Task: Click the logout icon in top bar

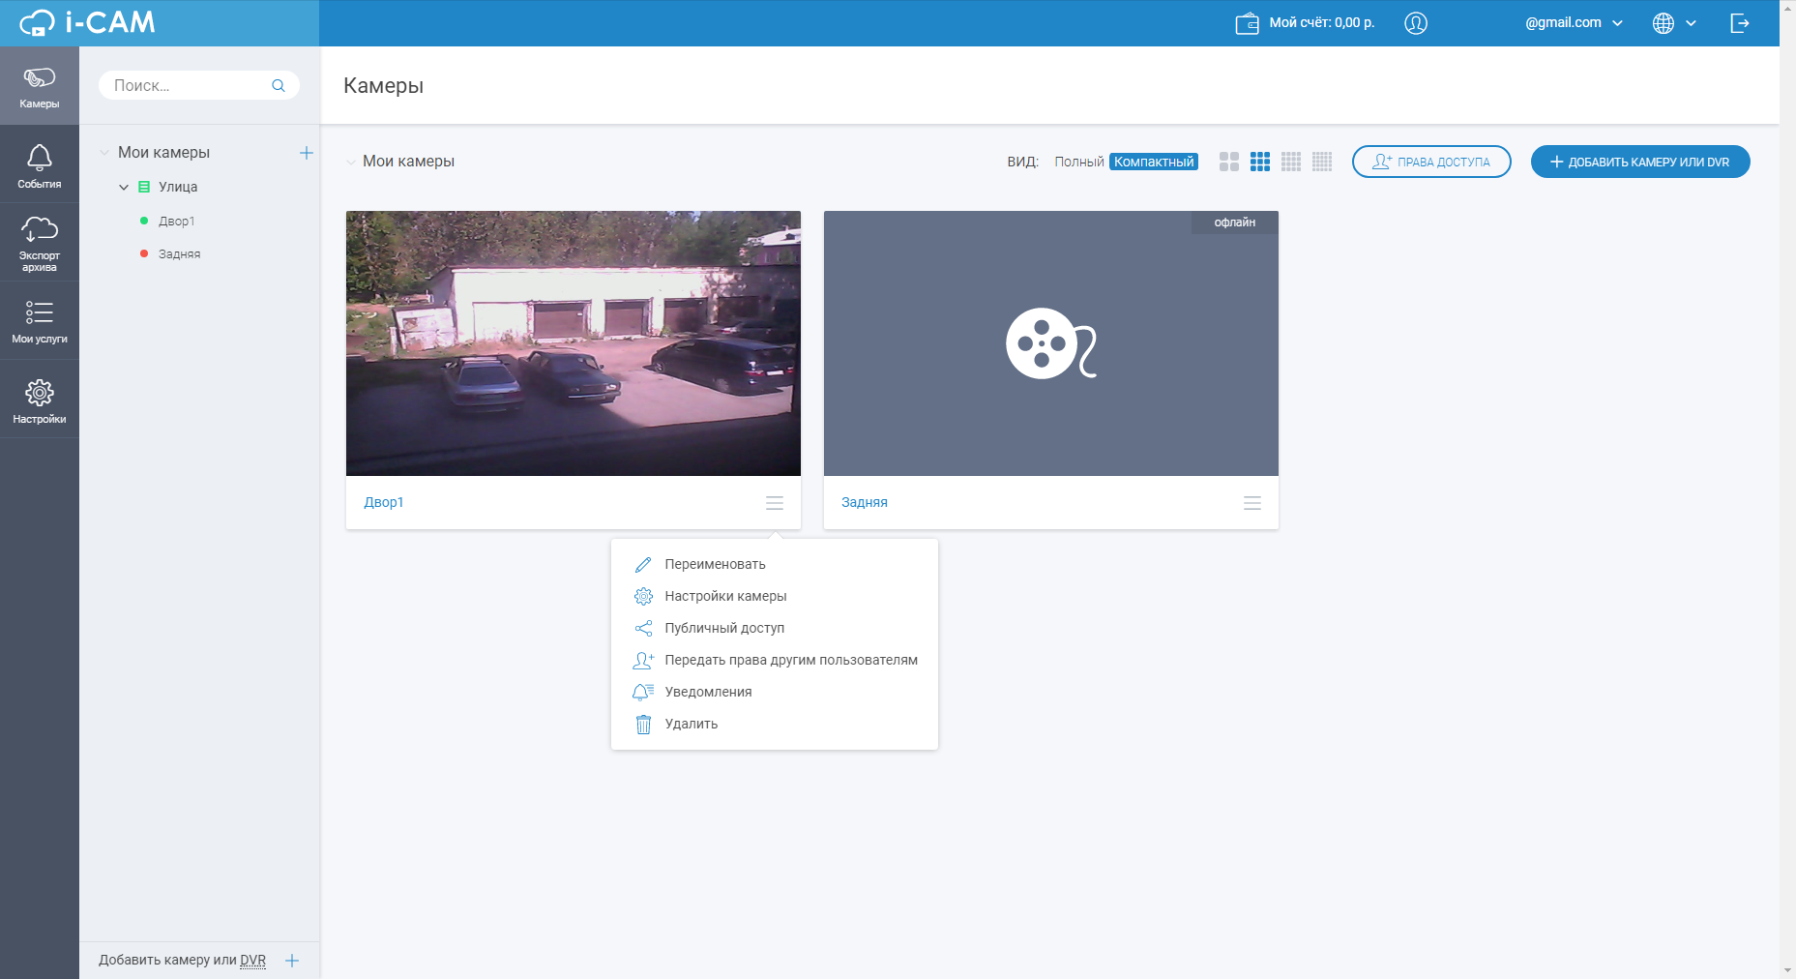Action: [x=1739, y=23]
